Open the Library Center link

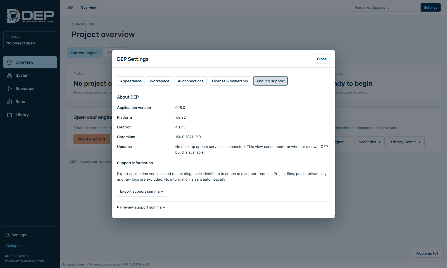[x=406, y=142]
